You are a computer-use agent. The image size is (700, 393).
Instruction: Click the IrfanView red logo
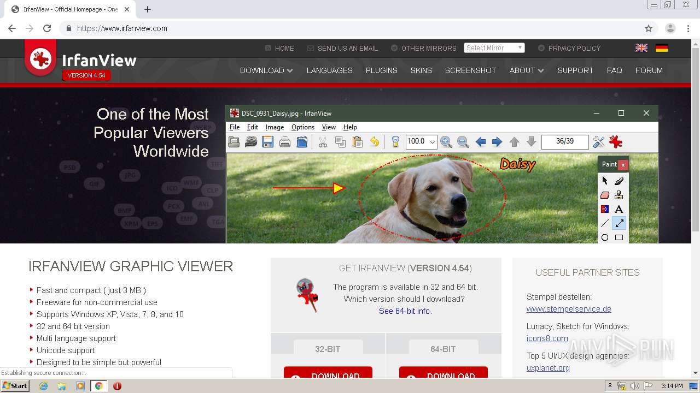click(x=40, y=58)
